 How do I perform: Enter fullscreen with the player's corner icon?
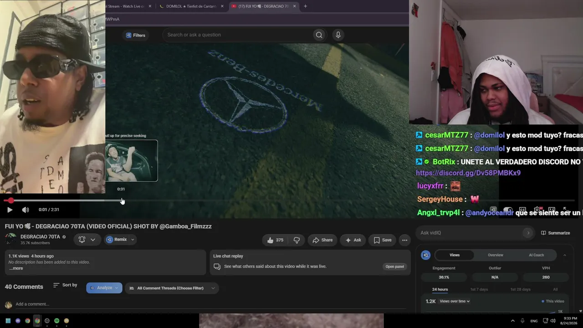point(565,210)
